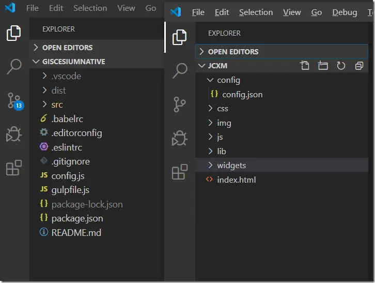Screen dimensions: 375x283
Task: Open the Debug menu
Action: (x=345, y=12)
